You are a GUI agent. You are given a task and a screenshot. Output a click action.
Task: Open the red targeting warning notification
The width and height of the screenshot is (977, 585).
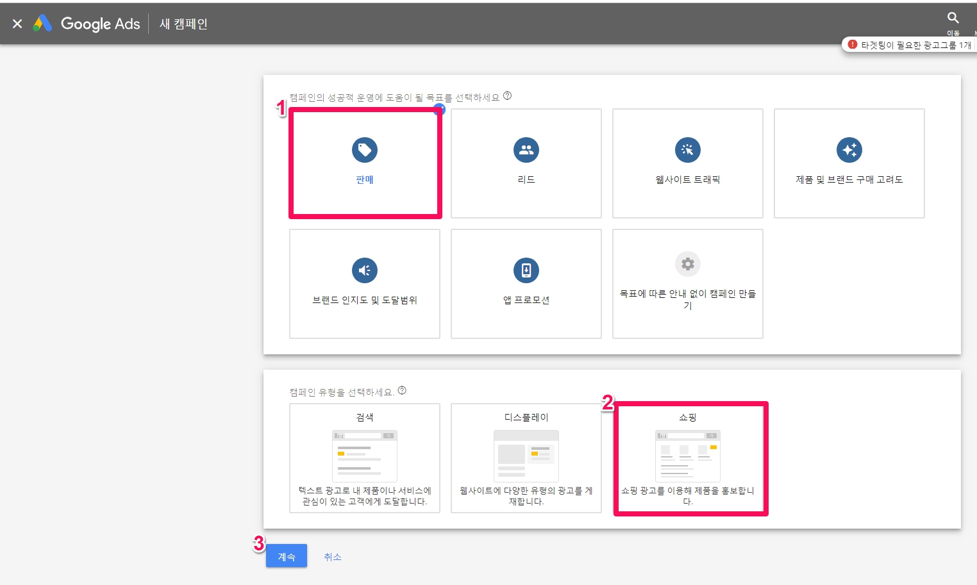pyautogui.click(x=910, y=45)
